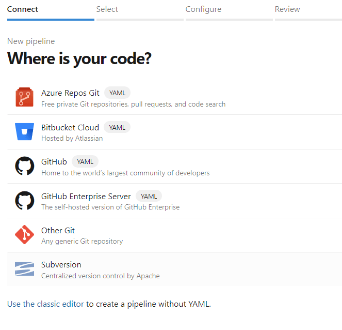
Task: Click 'Any generic Git repository' description
Action: point(82,241)
